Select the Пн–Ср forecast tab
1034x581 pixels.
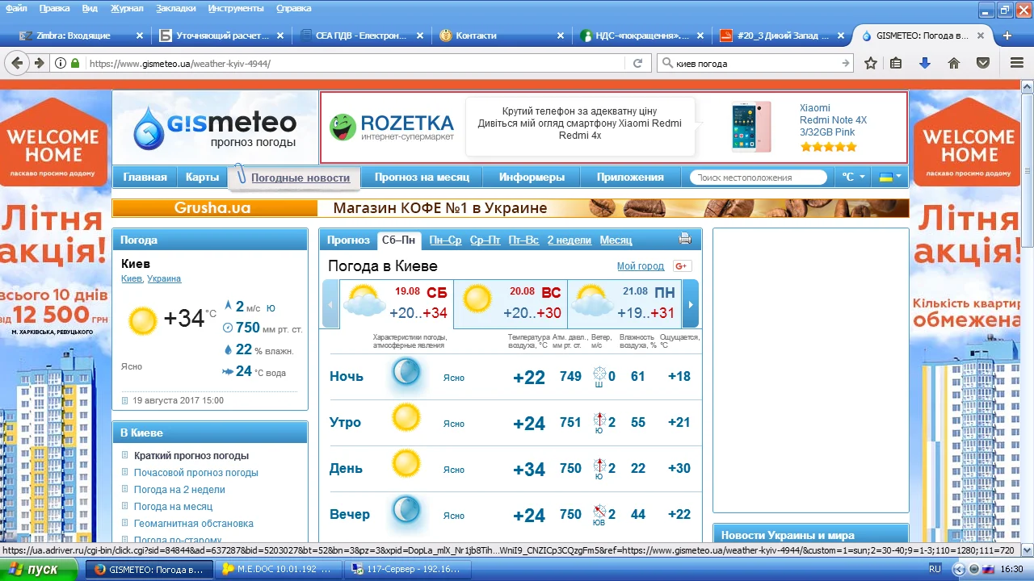tap(445, 240)
